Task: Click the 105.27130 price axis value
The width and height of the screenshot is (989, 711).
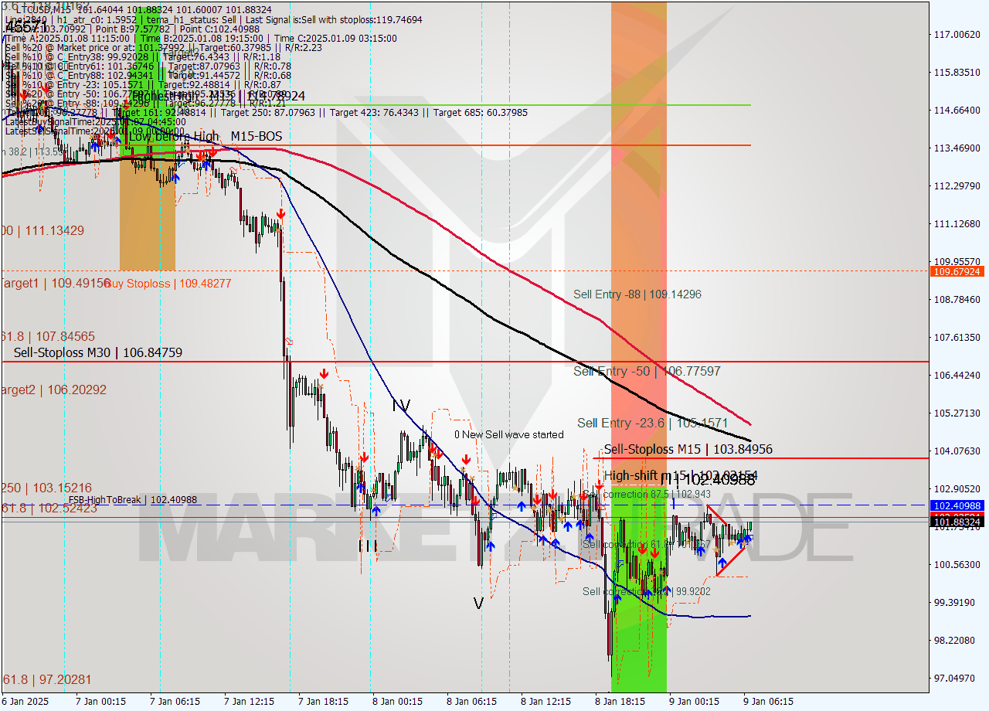Action: [x=957, y=413]
